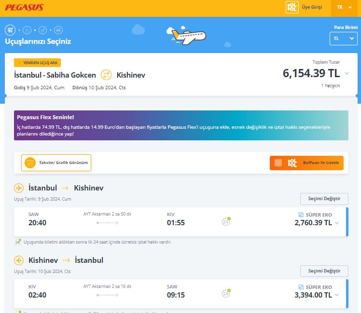
Task: Click the swap-route arrows icon between cities
Action: point(106,75)
